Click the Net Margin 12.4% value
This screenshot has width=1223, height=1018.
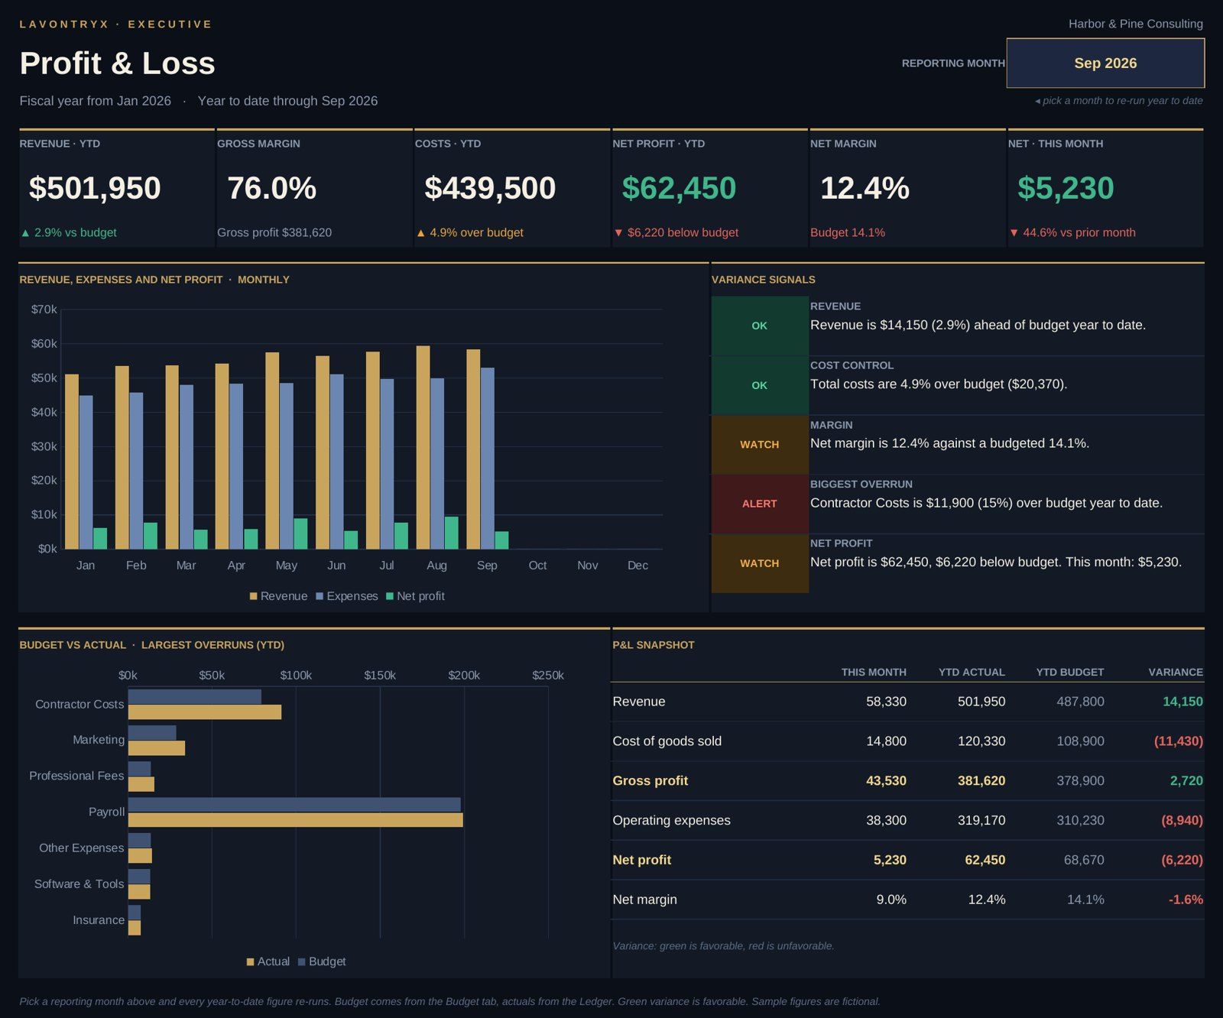(x=865, y=188)
